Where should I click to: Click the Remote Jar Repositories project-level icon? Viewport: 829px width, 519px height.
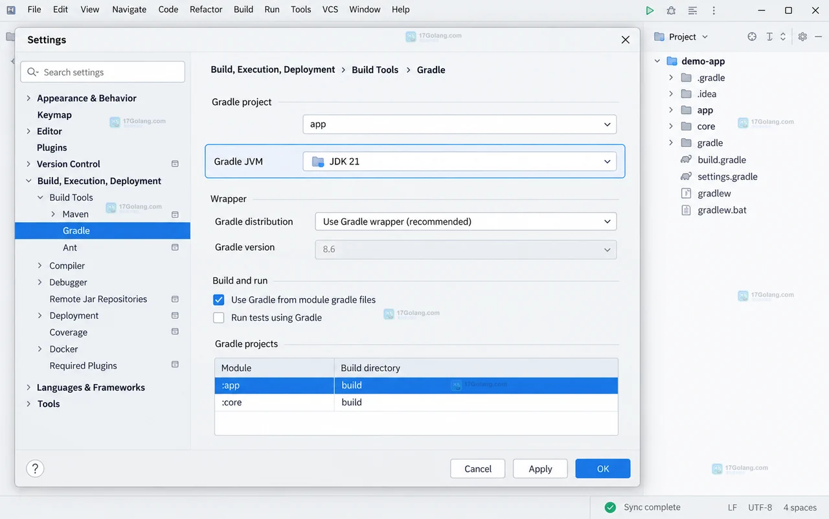click(x=175, y=299)
